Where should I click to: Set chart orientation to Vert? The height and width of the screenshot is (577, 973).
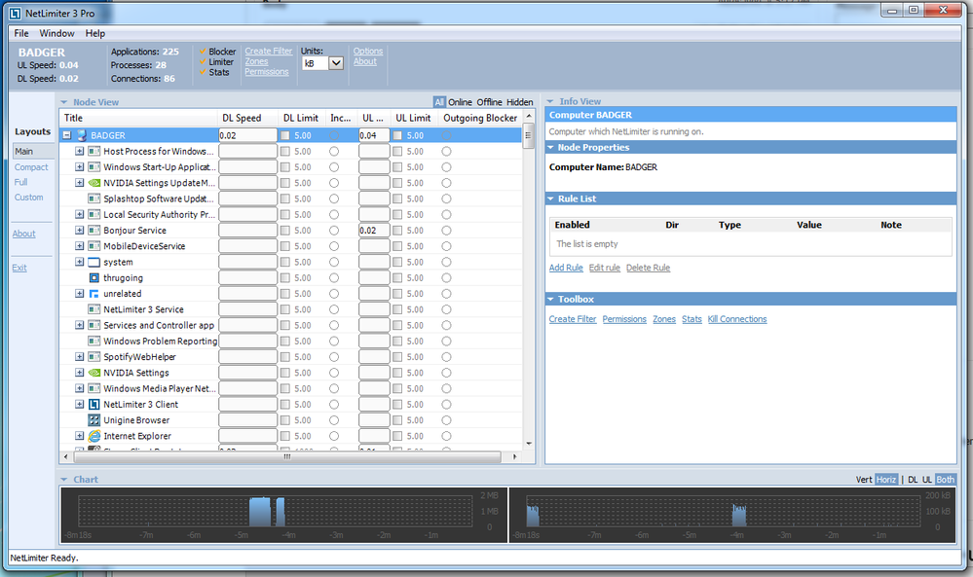click(864, 480)
